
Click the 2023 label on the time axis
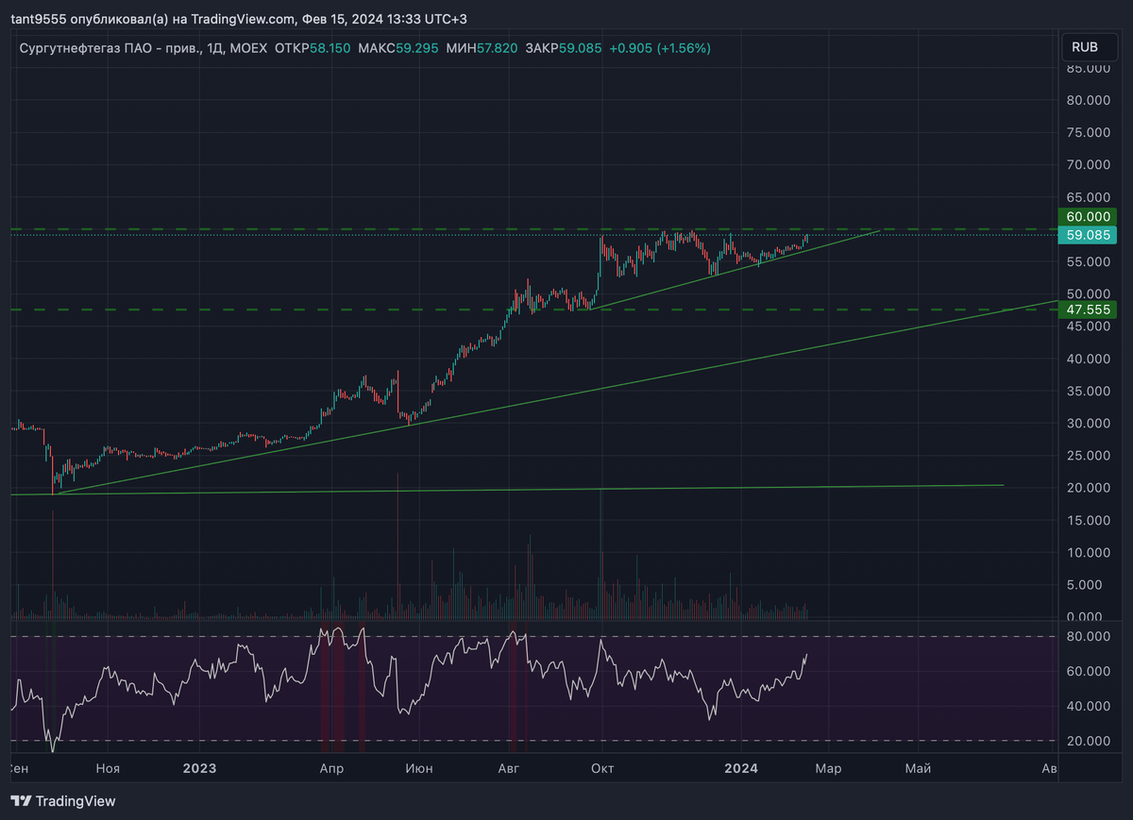click(x=201, y=769)
